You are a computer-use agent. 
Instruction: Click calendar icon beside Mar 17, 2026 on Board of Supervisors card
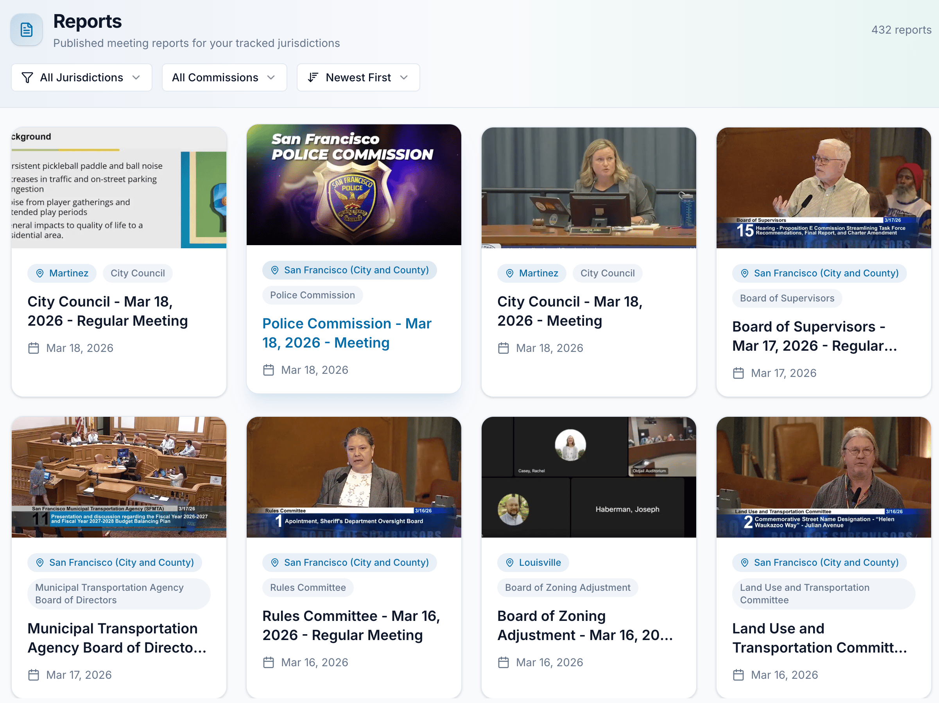(738, 373)
